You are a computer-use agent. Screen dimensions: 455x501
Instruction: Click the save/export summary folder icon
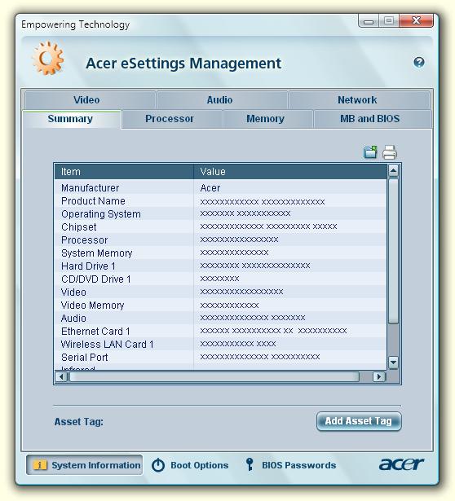point(370,152)
